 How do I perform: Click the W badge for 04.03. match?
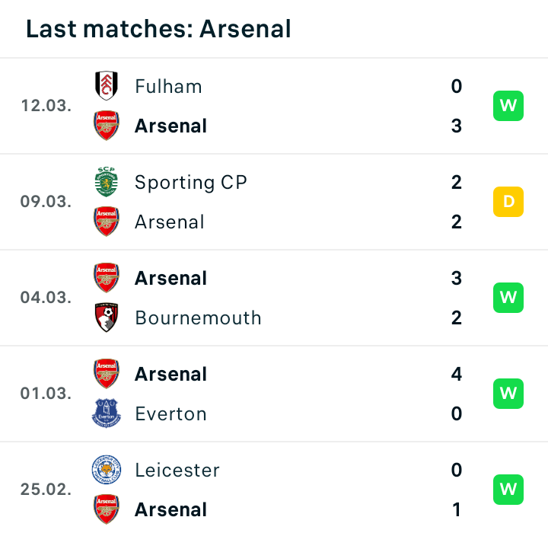point(508,297)
